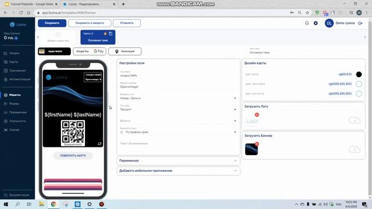Upload a banner via the cloud icon
This screenshot has height=209, width=372.
pos(355,149)
